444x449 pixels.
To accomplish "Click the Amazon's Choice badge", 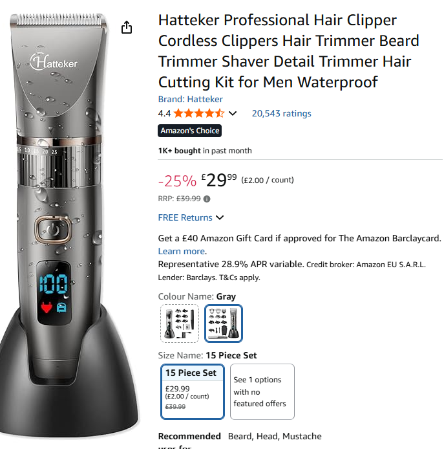I will click(189, 131).
